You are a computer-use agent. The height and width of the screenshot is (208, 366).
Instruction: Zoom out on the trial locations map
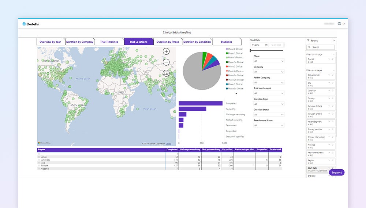(x=166, y=62)
